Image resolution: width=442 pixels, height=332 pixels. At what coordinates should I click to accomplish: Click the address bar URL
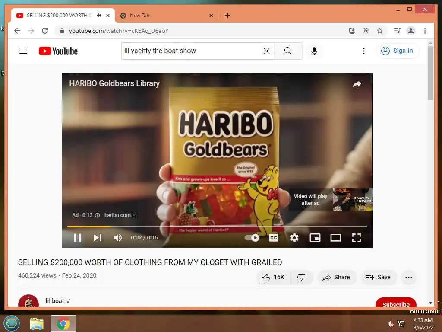[118, 31]
